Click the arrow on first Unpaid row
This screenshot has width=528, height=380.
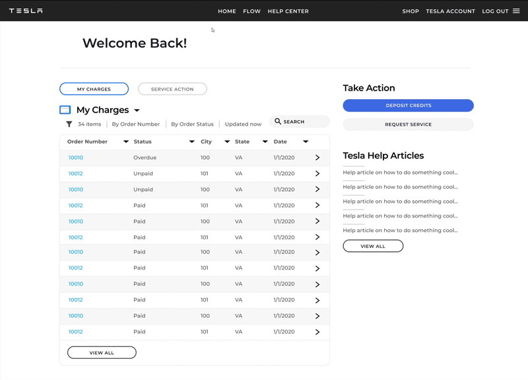317,174
